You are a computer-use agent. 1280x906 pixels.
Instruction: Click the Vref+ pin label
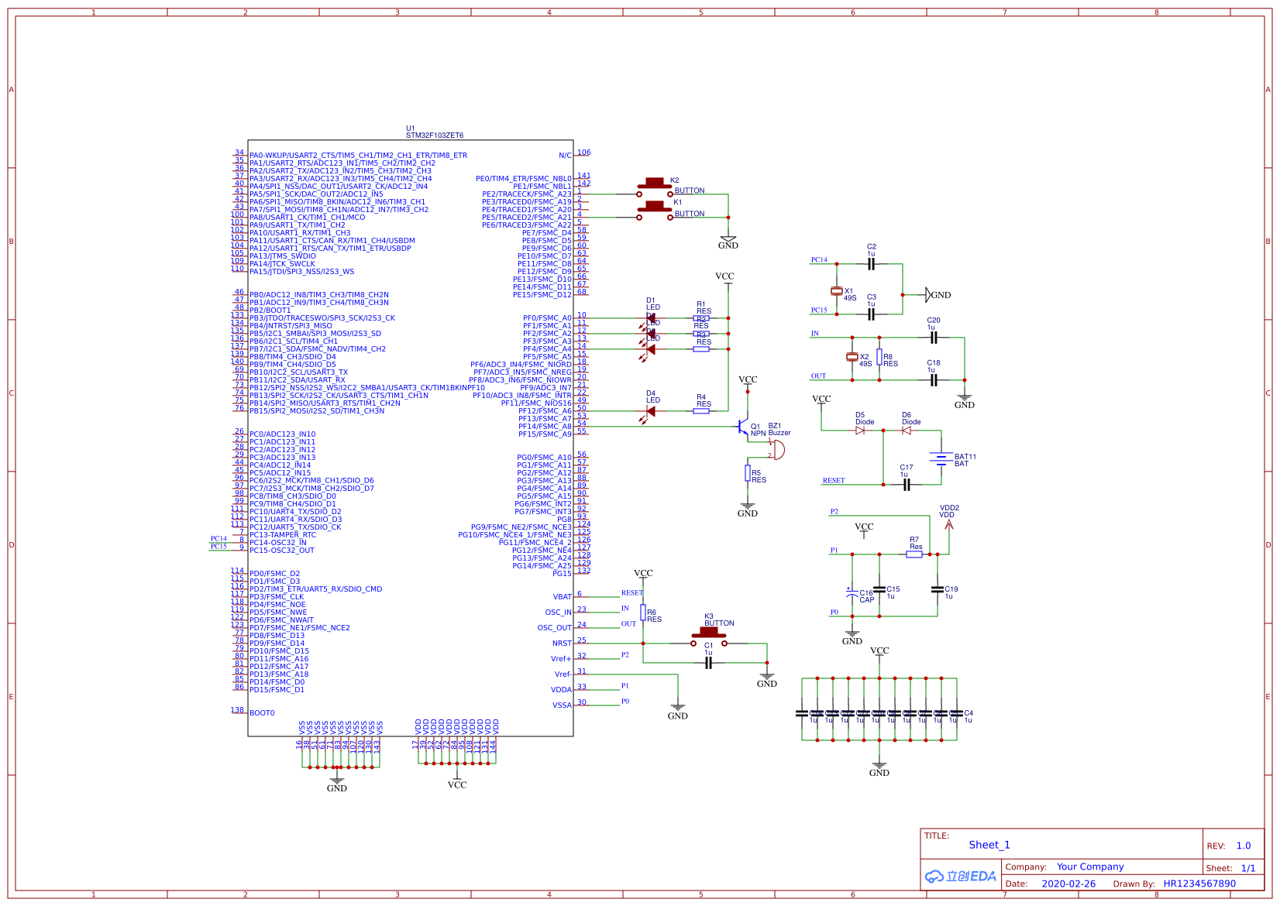[x=562, y=659]
